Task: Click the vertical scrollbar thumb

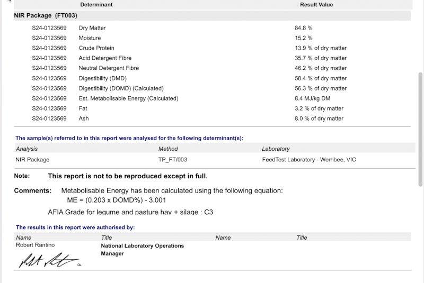Action: 420,129
